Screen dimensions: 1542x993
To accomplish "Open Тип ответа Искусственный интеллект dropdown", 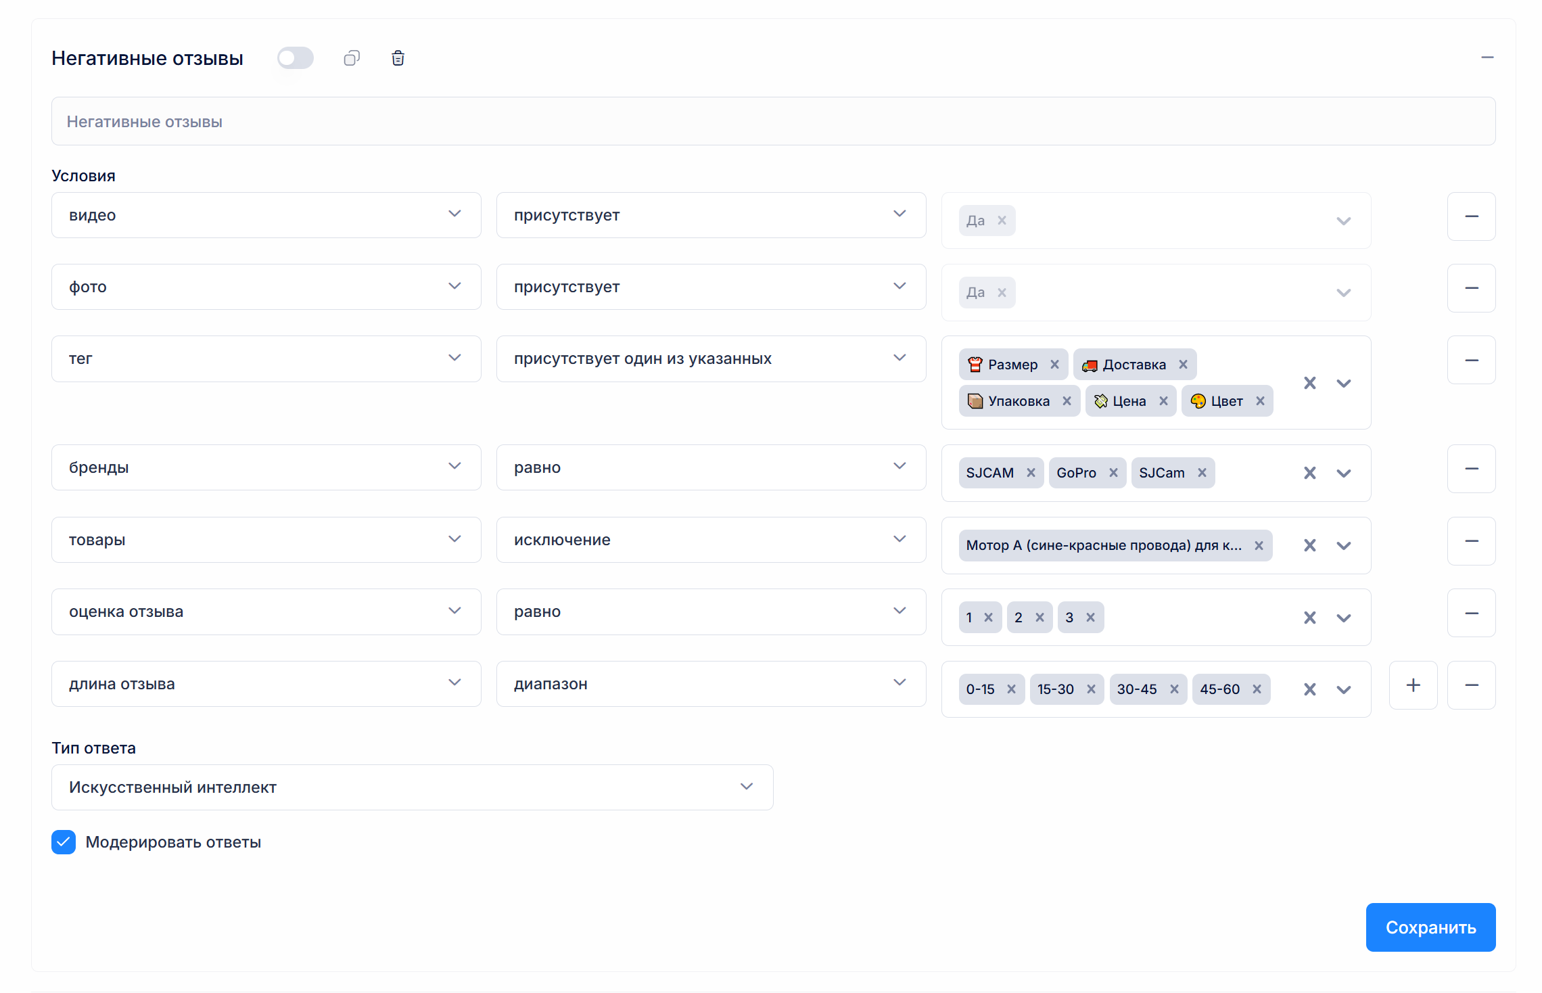I will (412, 787).
